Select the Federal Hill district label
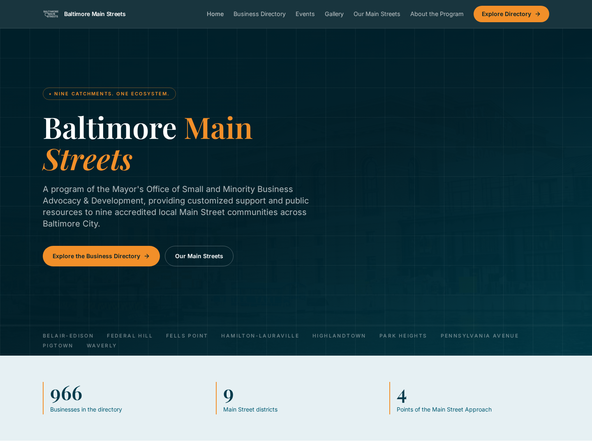592x444 pixels. tap(130, 336)
